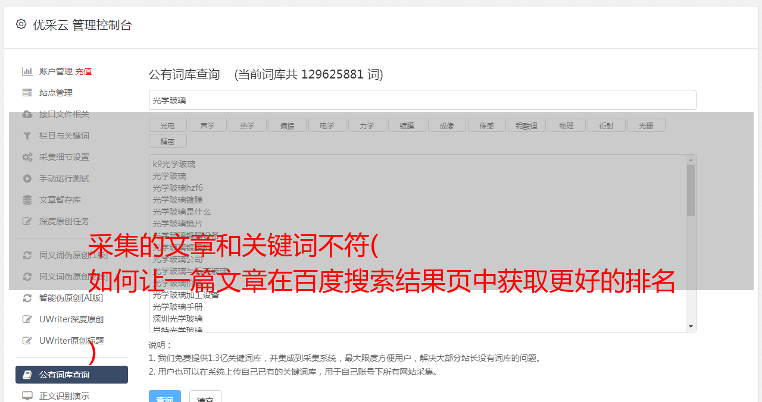762x402 pixels.
Task: Open the UWriter深度原创 menu item
Action: coord(71,319)
